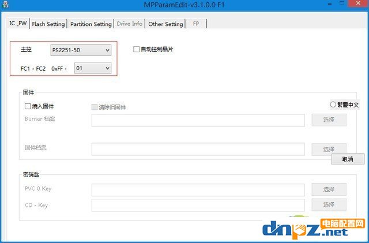Viewport: 369px width, 243px height.
Task: Click into the Burner 档案 path field
Action: coord(198,120)
